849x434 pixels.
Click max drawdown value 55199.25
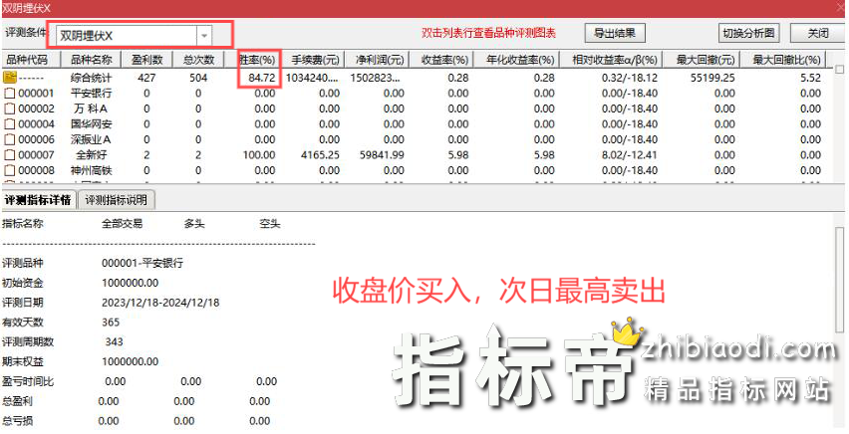(712, 78)
